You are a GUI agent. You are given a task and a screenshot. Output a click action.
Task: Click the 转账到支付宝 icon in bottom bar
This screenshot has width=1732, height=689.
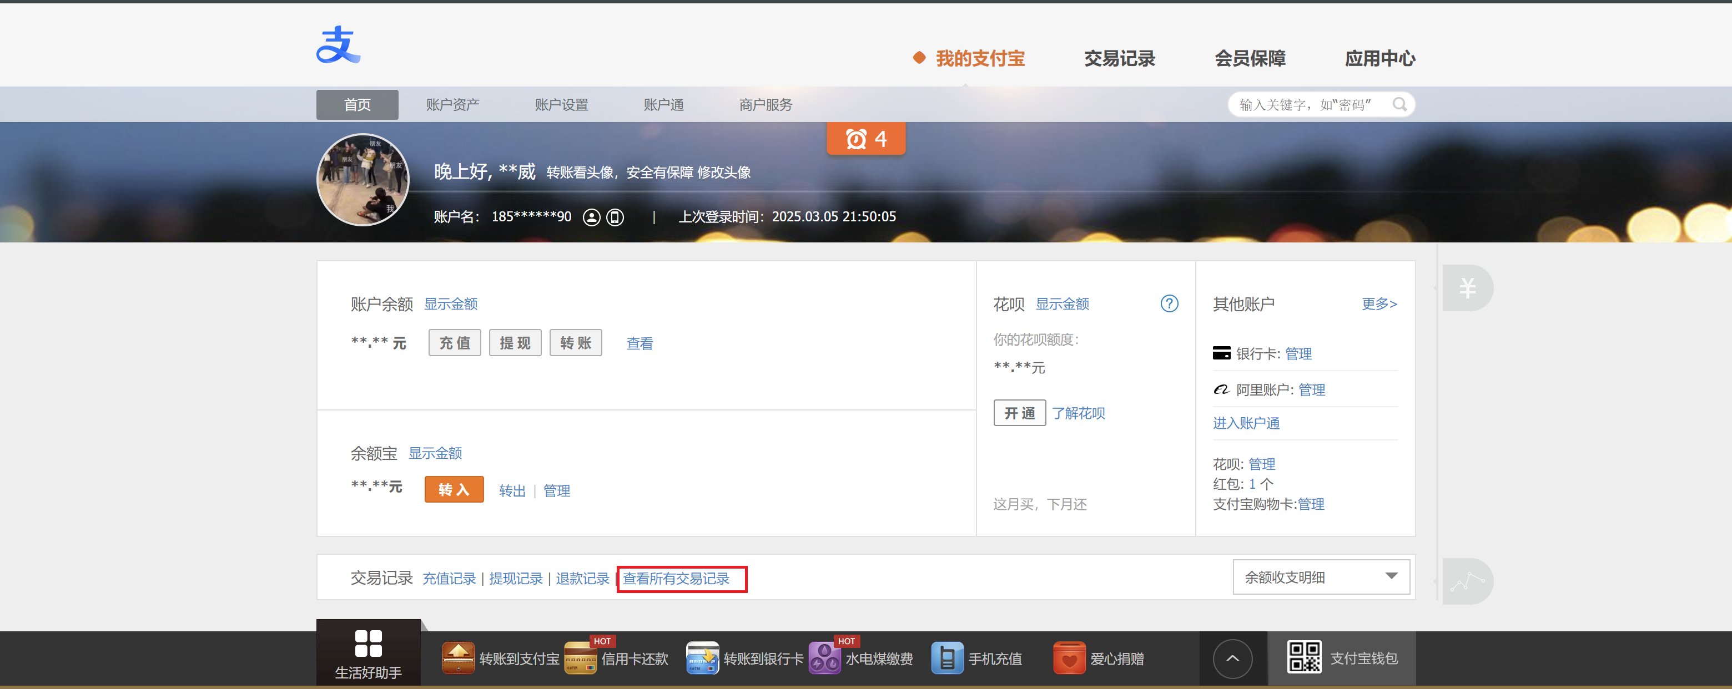click(458, 658)
